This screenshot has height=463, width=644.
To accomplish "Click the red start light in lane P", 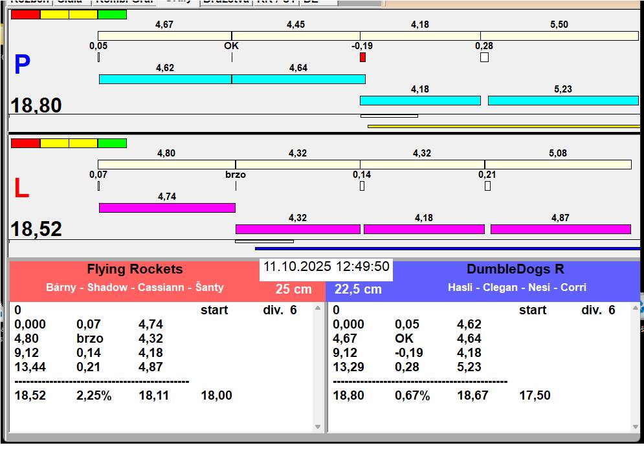I will 25,14.
